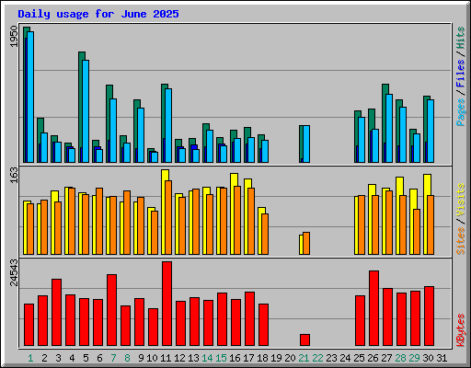
Task: Click the Pages / Files / Hits legend
Action: (x=461, y=76)
